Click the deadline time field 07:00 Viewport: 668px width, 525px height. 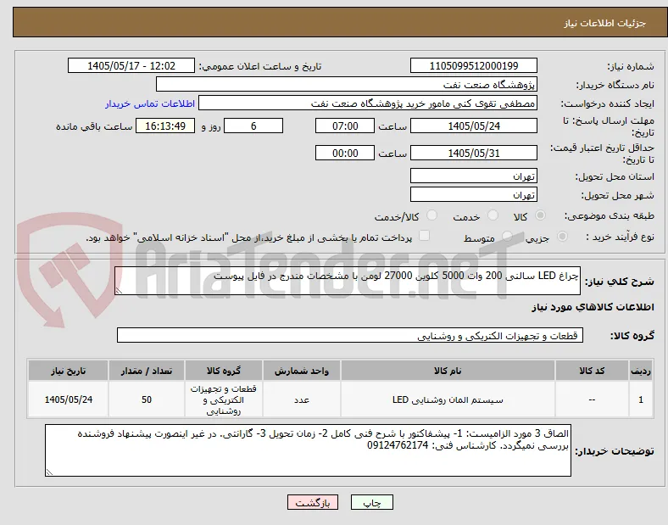coord(345,126)
